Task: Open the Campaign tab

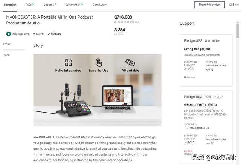Action: (10, 5)
